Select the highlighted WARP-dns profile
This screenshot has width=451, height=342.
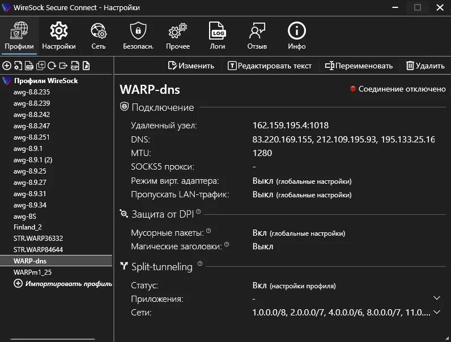tap(56, 261)
